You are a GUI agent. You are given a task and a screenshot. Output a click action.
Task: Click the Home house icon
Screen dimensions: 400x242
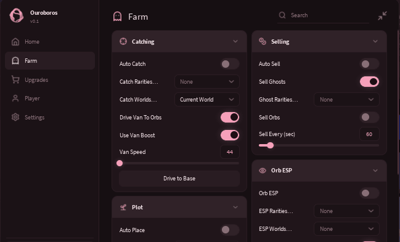point(15,42)
